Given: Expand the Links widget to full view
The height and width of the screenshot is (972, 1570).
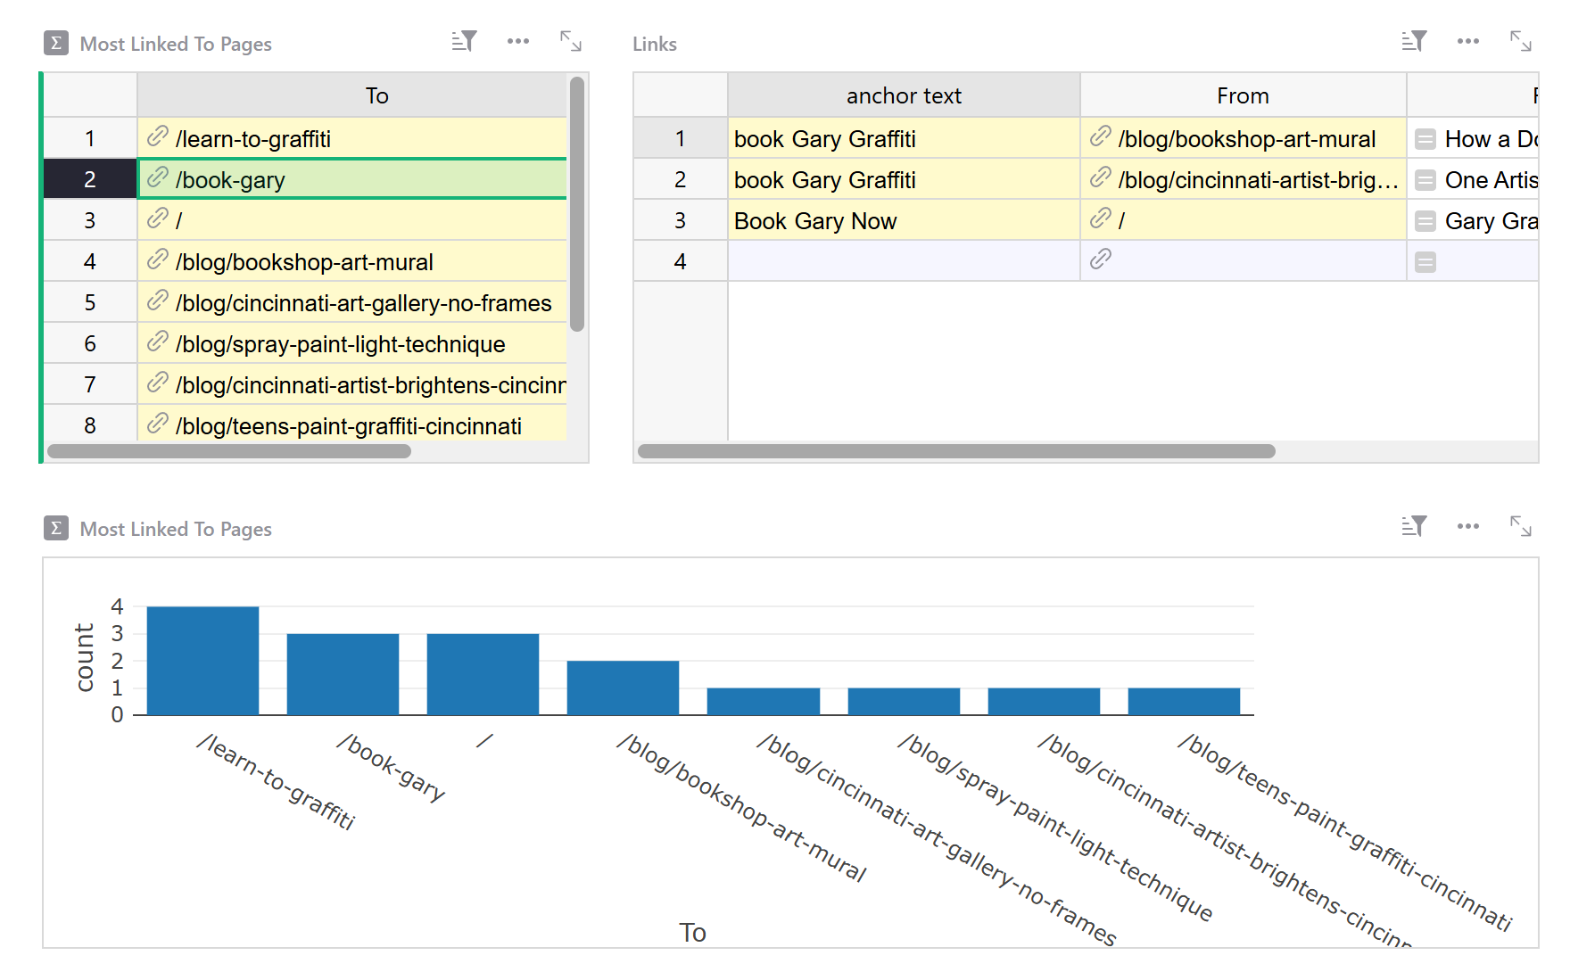Looking at the screenshot, I should pyautogui.click(x=1521, y=41).
